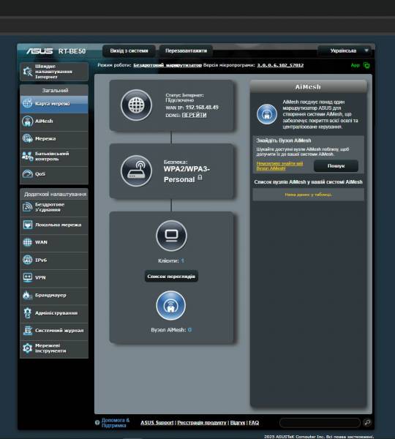Open Брандмауер menu entry
This screenshot has height=439, width=395.
(54, 295)
